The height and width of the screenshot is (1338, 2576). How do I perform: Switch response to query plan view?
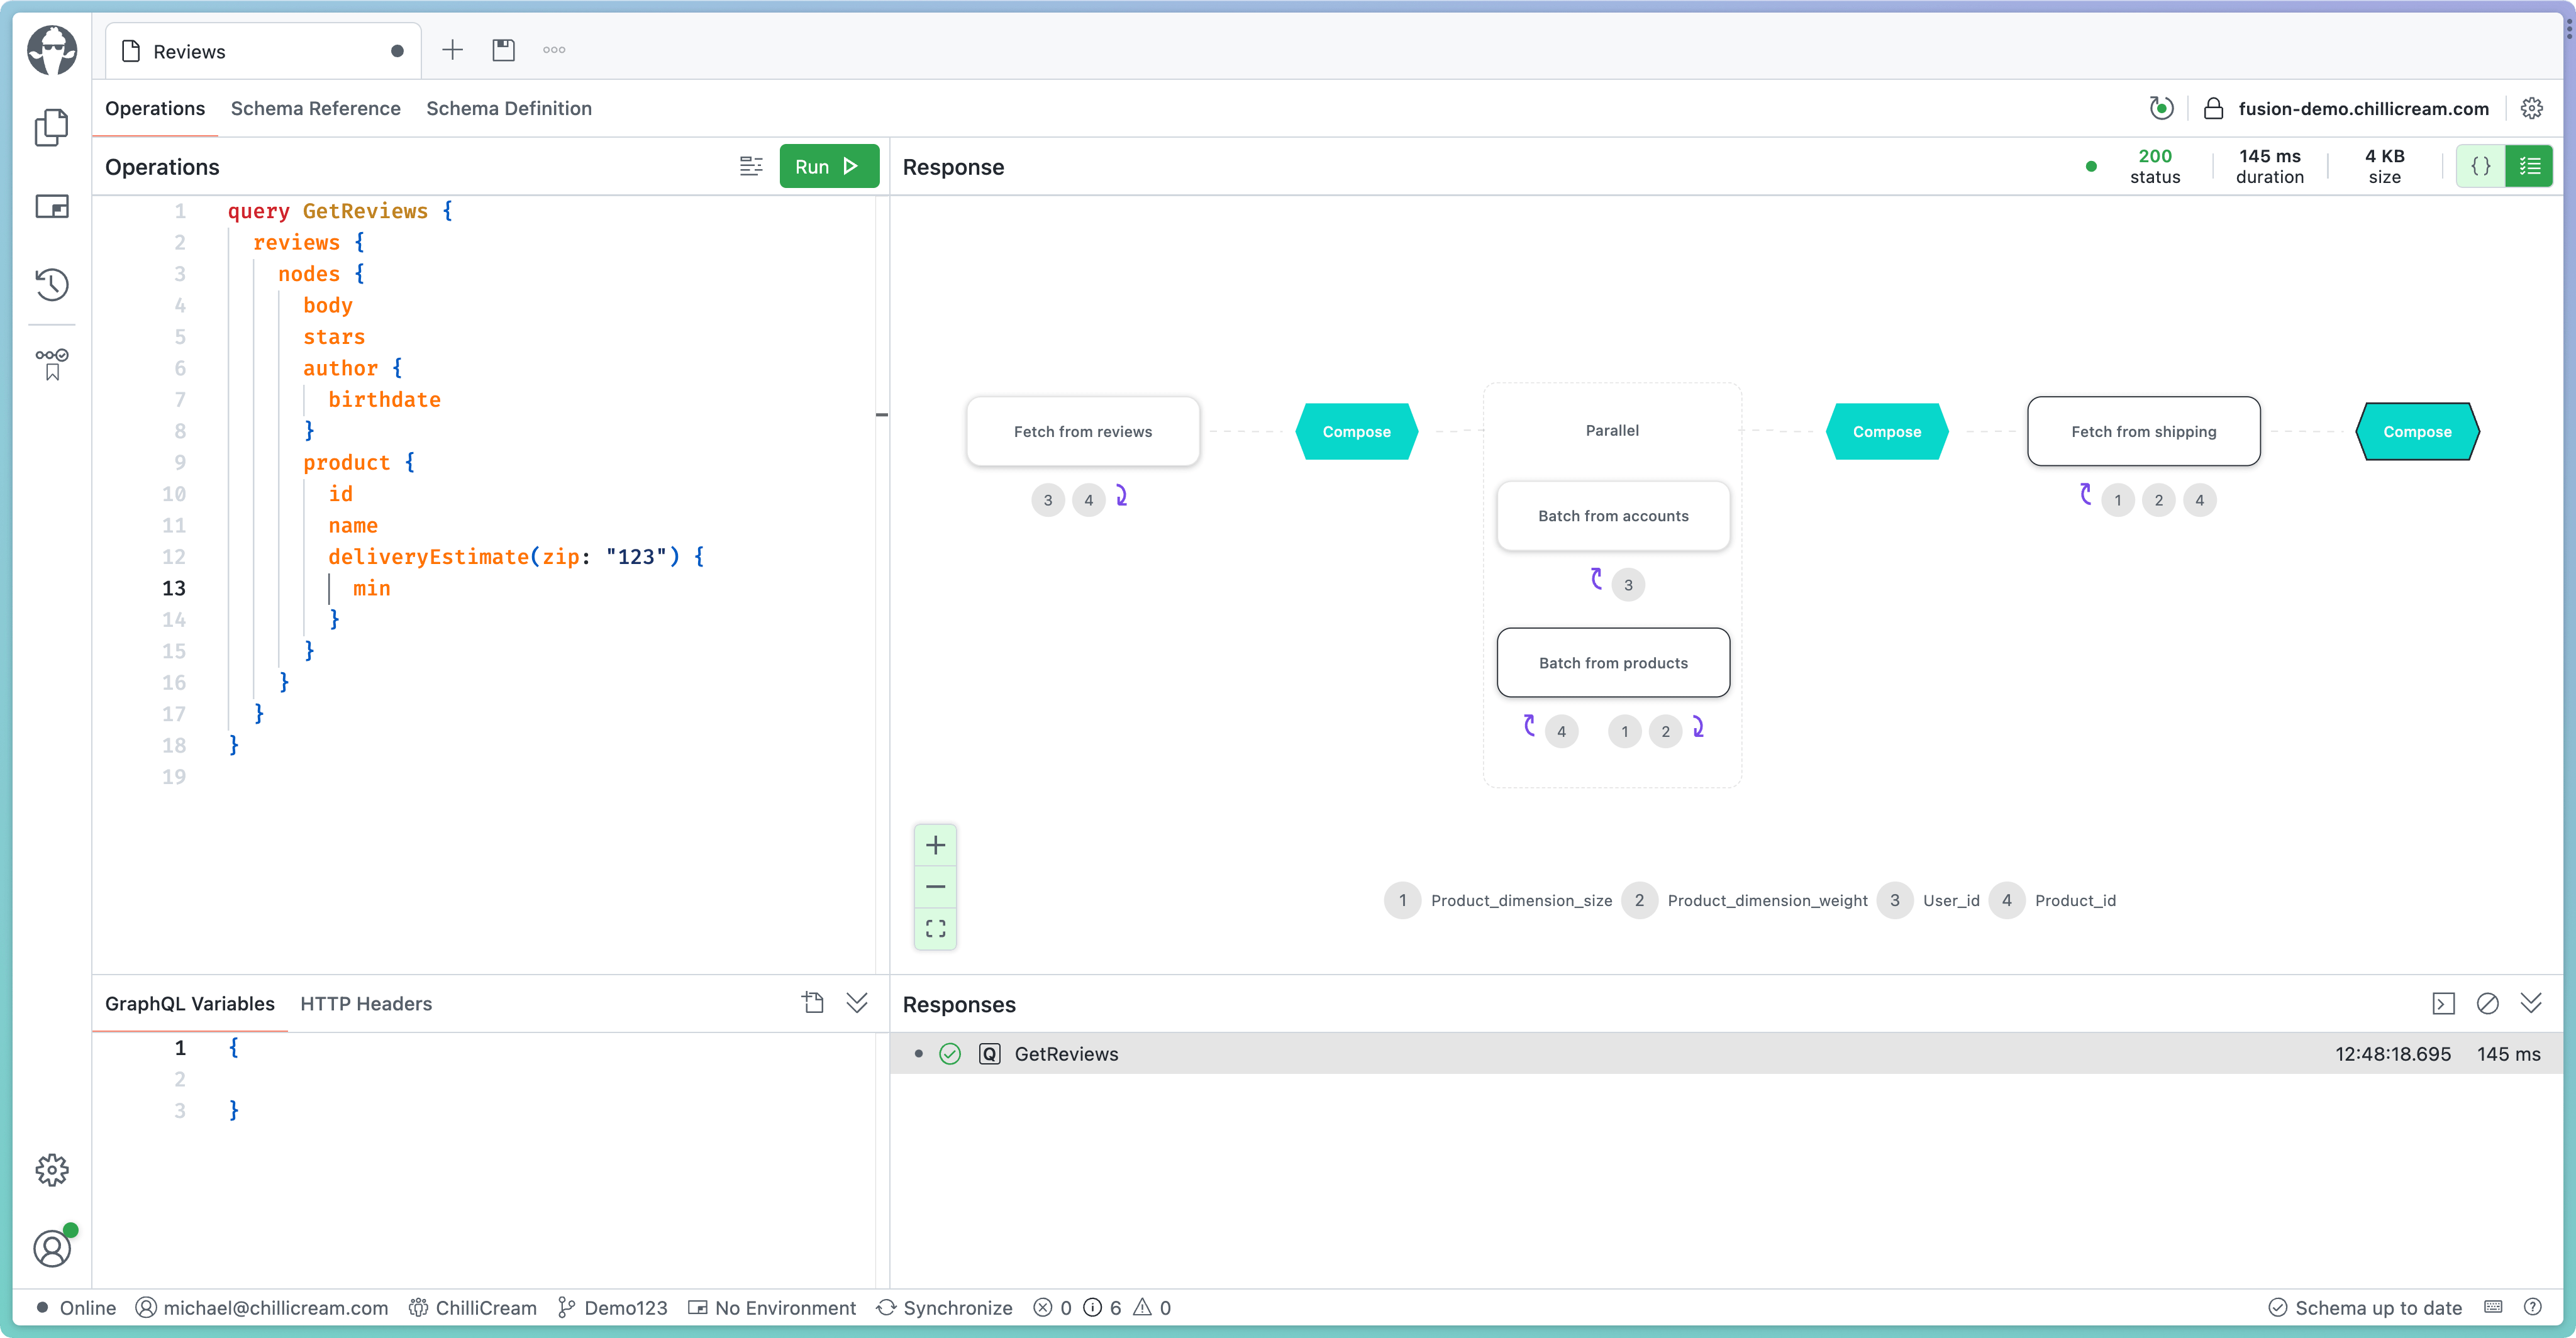pos(2529,166)
